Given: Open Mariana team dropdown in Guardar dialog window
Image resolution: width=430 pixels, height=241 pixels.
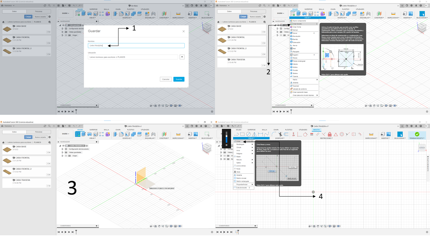Looking at the screenshot, I should [8, 6].
